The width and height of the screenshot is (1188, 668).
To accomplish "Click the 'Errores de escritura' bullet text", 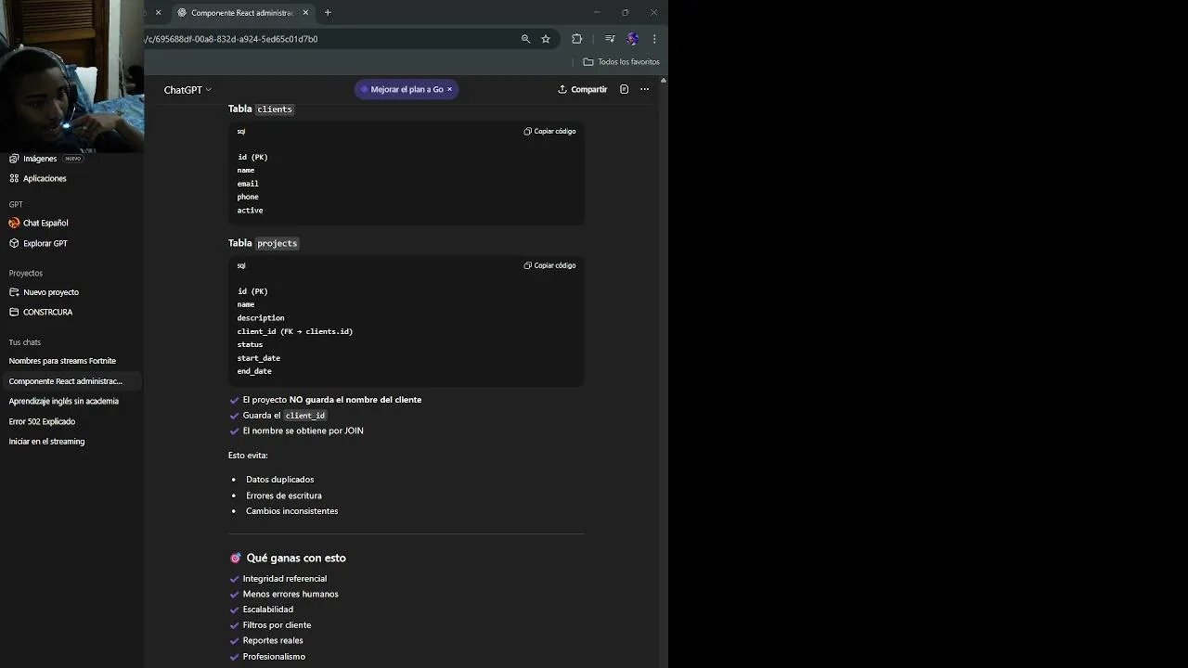I will pyautogui.click(x=283, y=495).
